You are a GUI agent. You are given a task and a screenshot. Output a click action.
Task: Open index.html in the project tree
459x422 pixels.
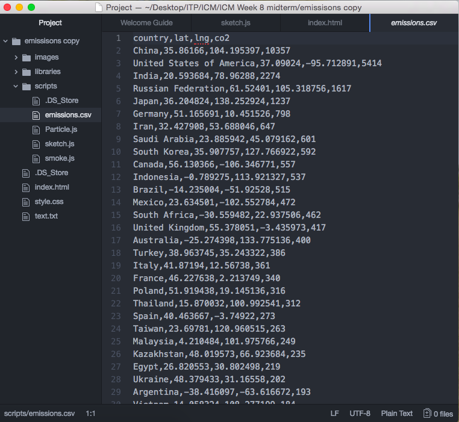pyautogui.click(x=52, y=187)
